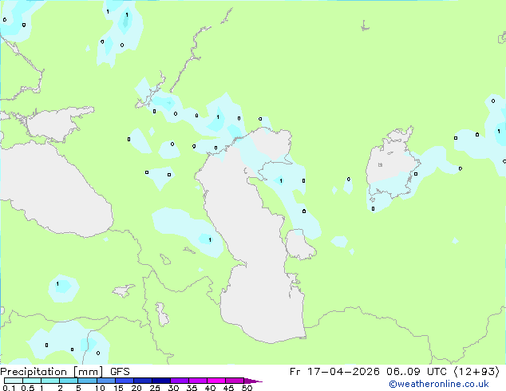This screenshot has width=506, height=391.
Task: Select legend swatch between 2 and 5
Action: point(69,381)
